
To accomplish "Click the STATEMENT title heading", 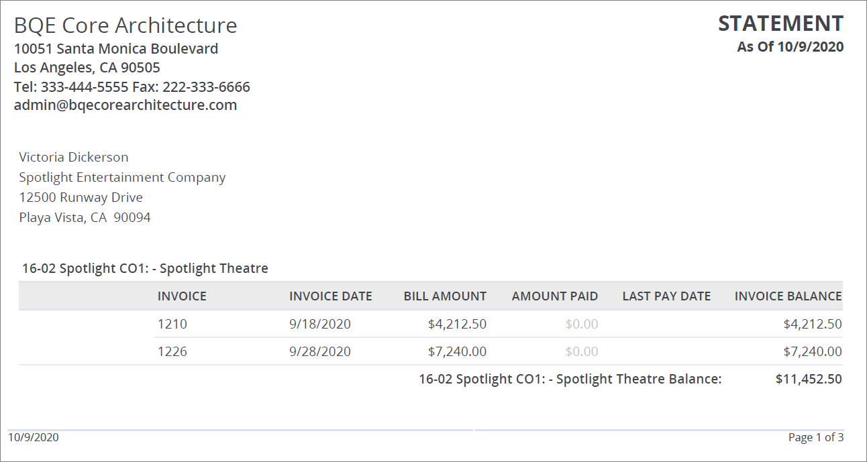I will pyautogui.click(x=780, y=22).
